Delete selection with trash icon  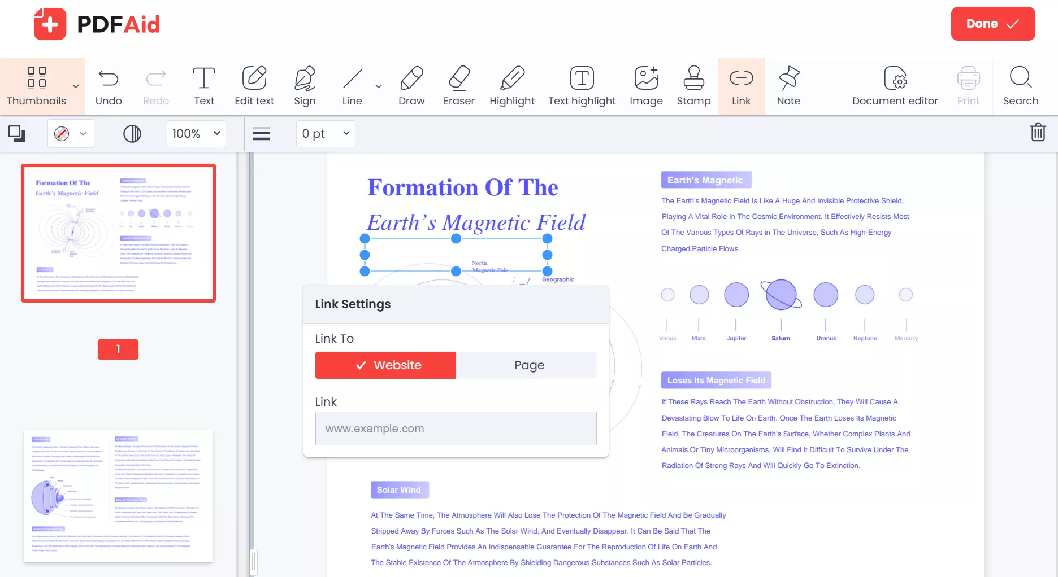coord(1038,133)
